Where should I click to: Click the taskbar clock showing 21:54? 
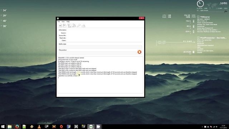pyautogui.click(x=223, y=126)
